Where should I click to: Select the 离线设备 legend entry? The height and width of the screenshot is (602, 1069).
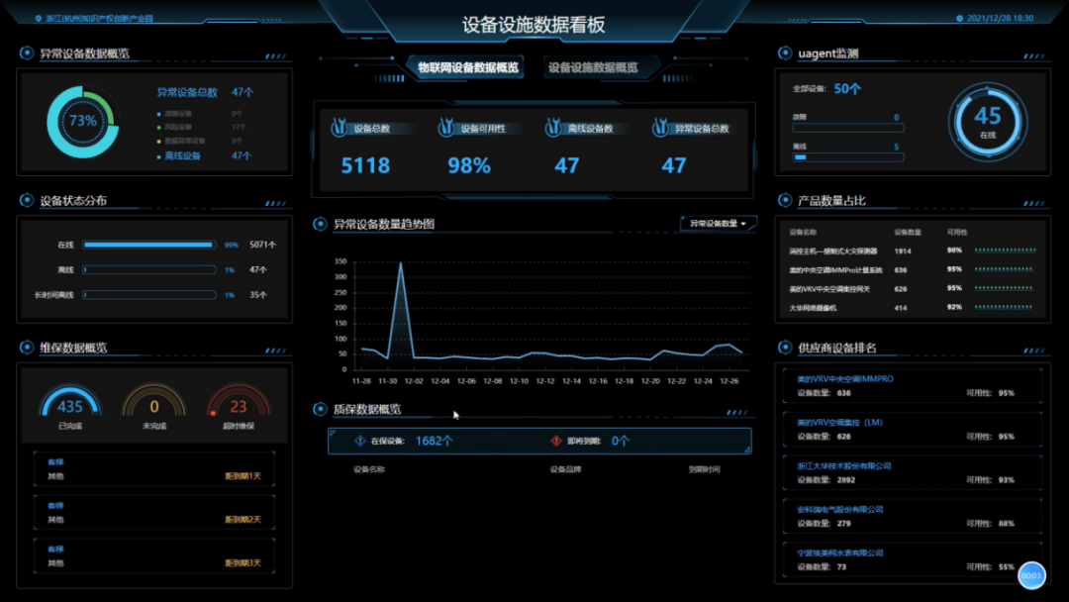pos(179,155)
